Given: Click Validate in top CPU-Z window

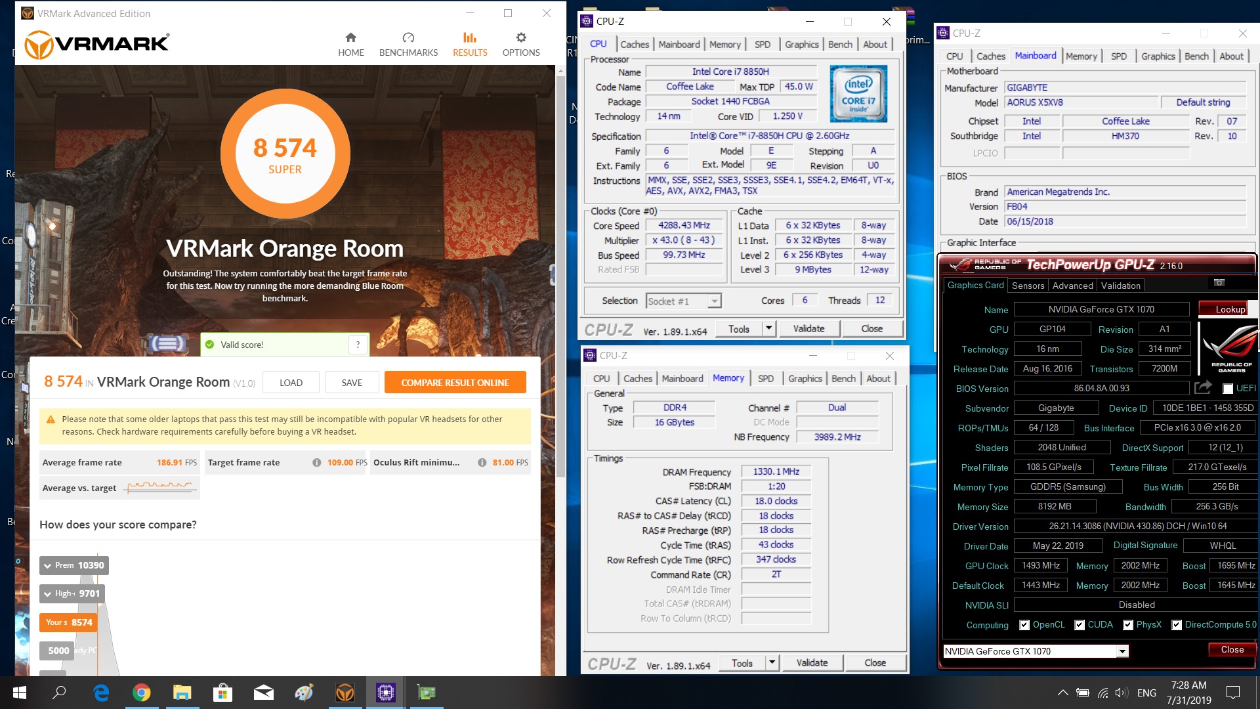Looking at the screenshot, I should (808, 328).
